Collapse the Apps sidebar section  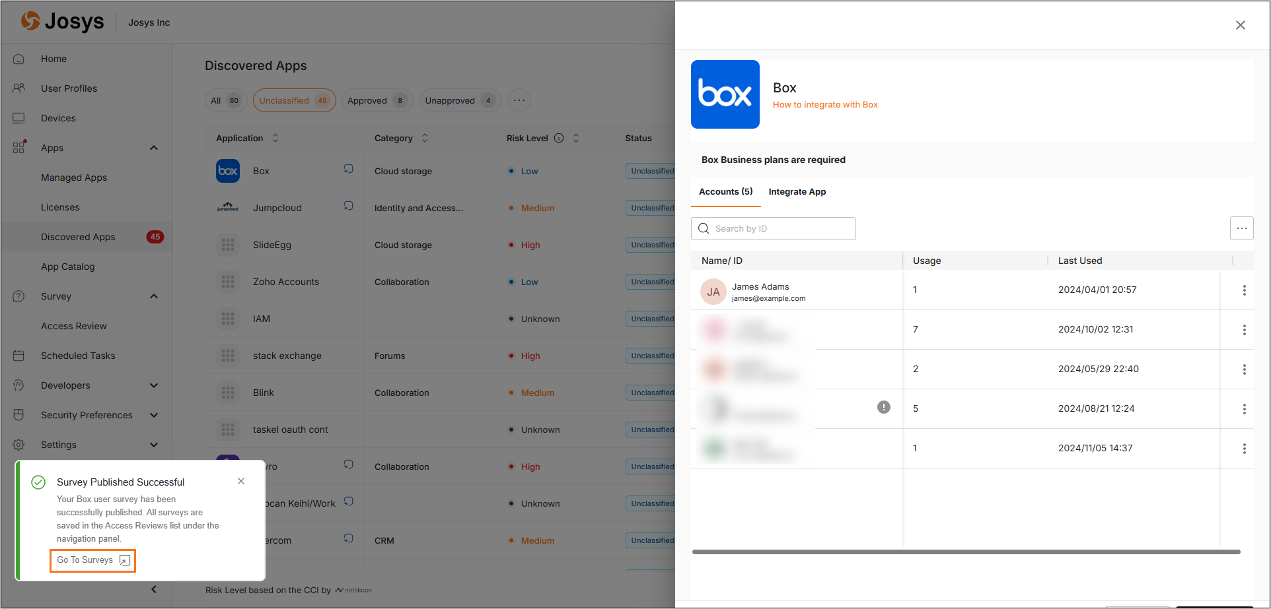[x=154, y=148]
